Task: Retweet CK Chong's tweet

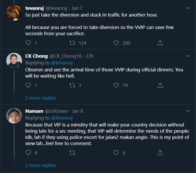Action: click(73, 85)
